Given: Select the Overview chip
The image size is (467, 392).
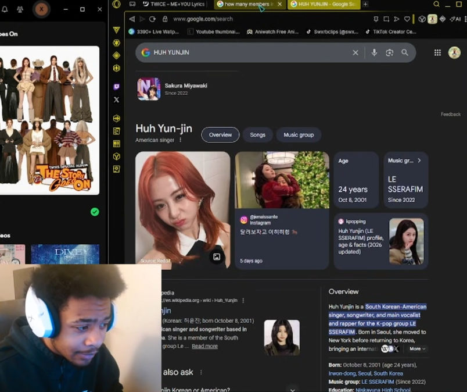Looking at the screenshot, I should [220, 135].
